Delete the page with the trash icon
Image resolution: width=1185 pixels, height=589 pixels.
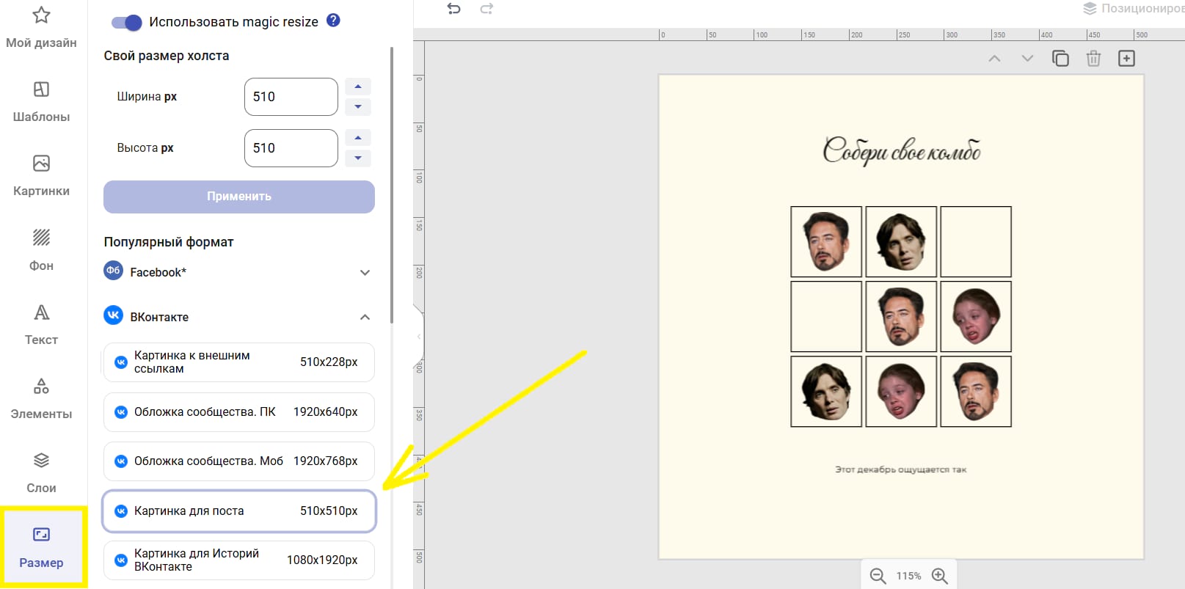[1093, 59]
